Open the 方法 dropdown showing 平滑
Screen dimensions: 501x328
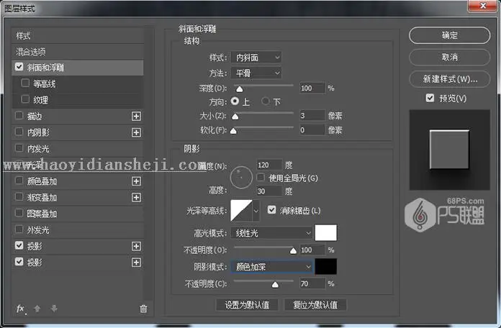coord(256,73)
